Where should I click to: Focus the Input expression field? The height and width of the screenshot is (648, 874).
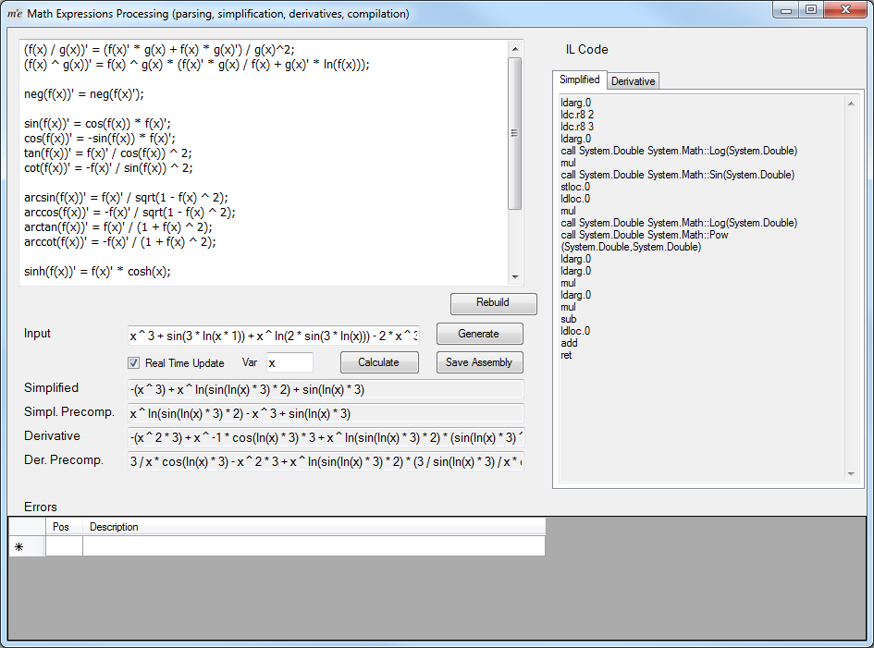[x=273, y=336]
